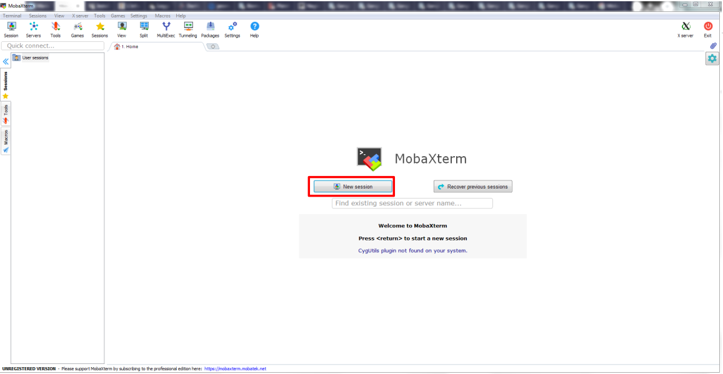Image resolution: width=723 pixels, height=374 pixels.
Task: Open the Help menu in menu bar
Action: point(181,16)
